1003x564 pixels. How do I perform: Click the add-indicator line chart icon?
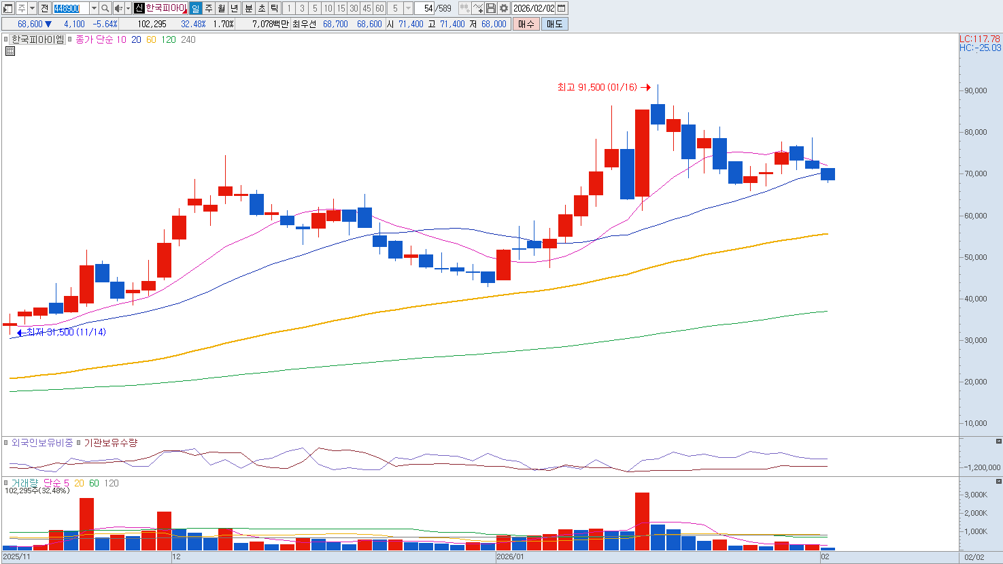click(478, 8)
